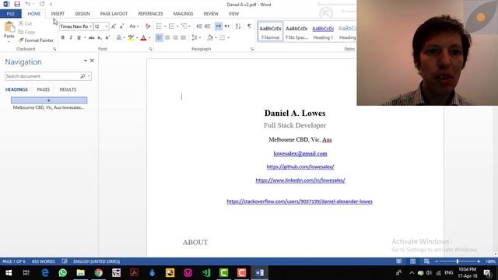Toggle bold formatting
Viewport: 498px width, 280px height.
[62, 38]
